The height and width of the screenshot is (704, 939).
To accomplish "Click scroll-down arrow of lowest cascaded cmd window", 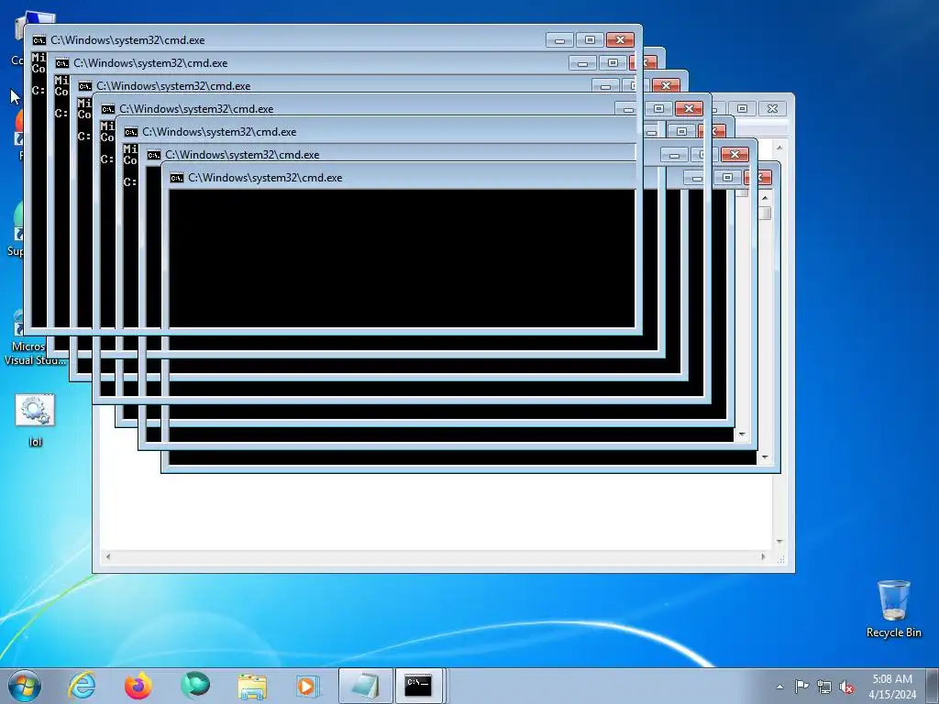I will pos(765,458).
